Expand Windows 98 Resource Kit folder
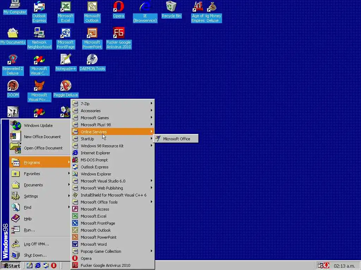Viewport: 361px width, 270px height. point(112,146)
